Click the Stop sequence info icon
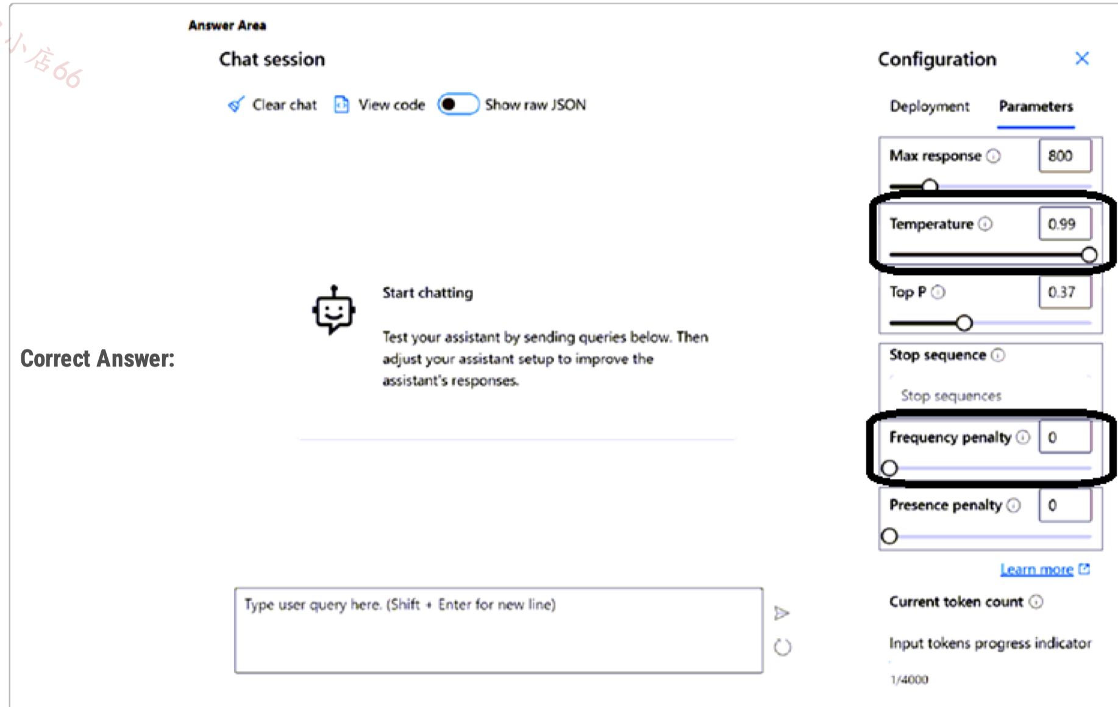Screen dimensions: 1118x707 click(998, 355)
